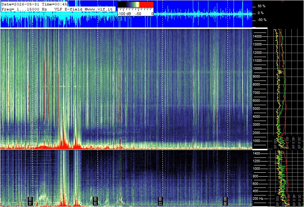Click the Date=2026-05-31 header text

(21, 4)
